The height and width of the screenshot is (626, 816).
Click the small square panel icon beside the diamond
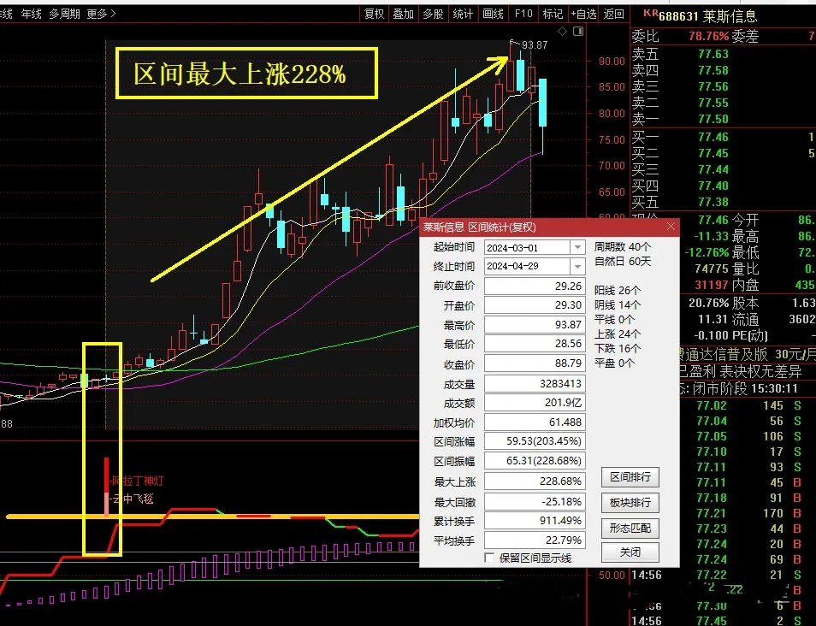pyautogui.click(x=578, y=32)
